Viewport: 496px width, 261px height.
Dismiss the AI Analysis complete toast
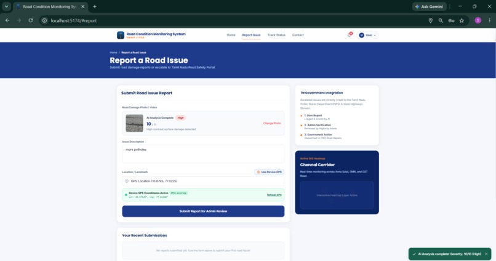click(x=486, y=254)
